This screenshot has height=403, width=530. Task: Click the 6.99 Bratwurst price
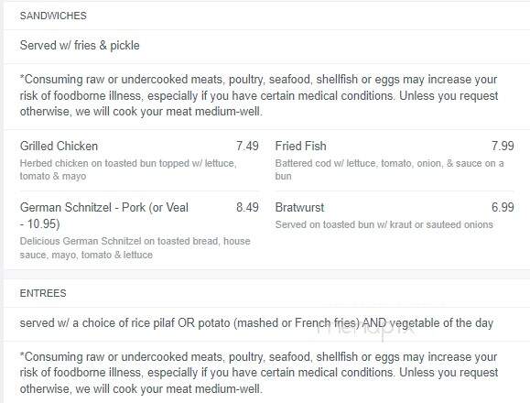[x=503, y=207]
